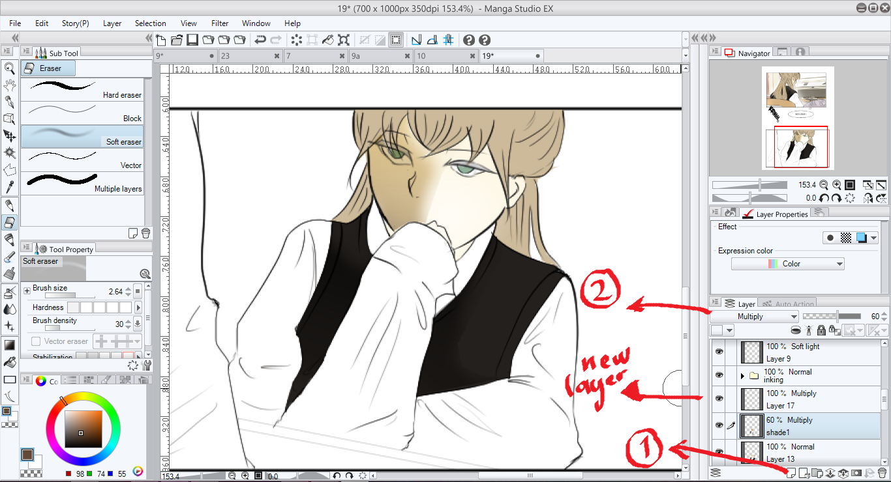Viewport: 891px width, 482px height.
Task: Expand the inking layer folder
Action: [x=744, y=375]
